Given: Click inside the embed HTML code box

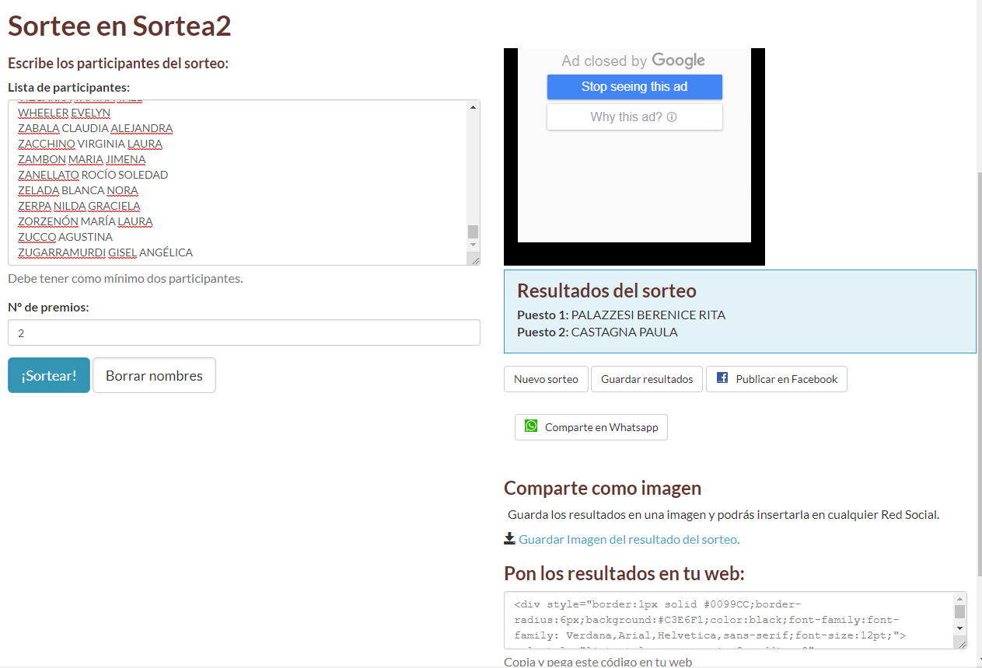Looking at the screenshot, I should 731,620.
